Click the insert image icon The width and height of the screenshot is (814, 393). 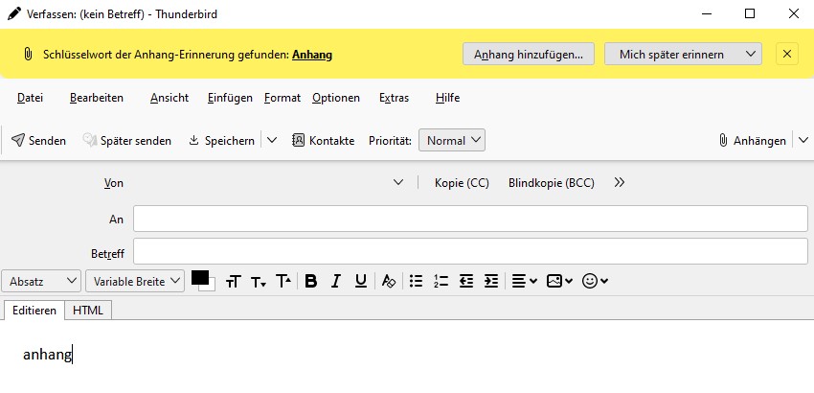[x=559, y=282]
